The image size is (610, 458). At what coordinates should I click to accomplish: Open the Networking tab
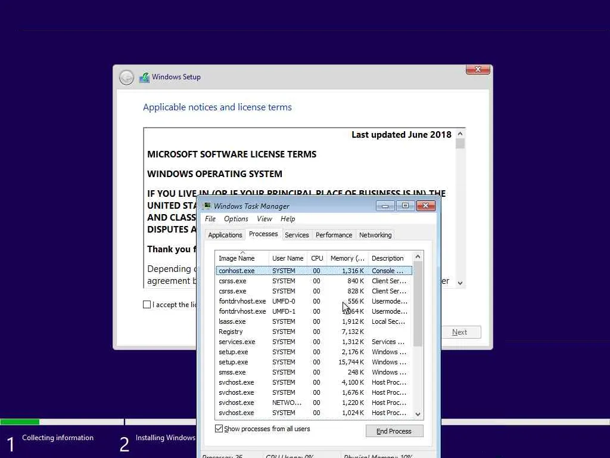click(375, 235)
